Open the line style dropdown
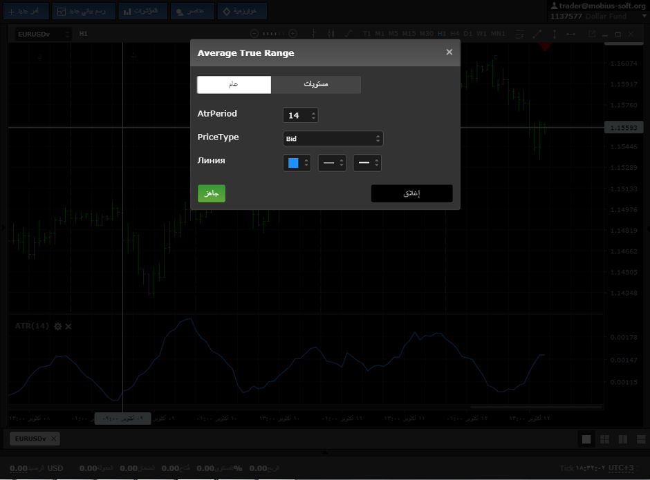650x480 pixels. (x=332, y=163)
